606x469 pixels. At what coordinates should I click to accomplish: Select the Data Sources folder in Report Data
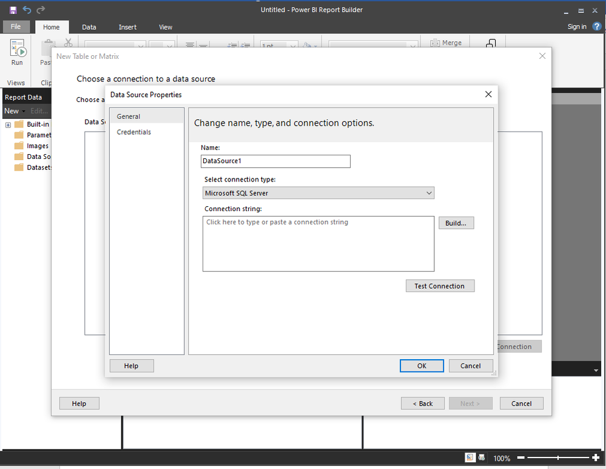(x=33, y=157)
